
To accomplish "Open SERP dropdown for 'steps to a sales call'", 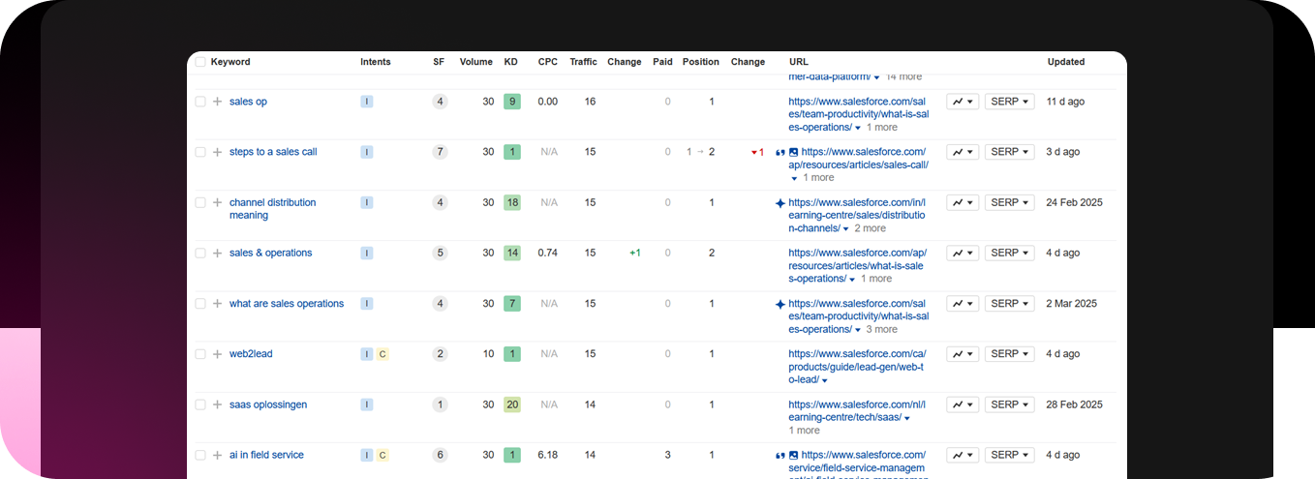I will 1010,152.
